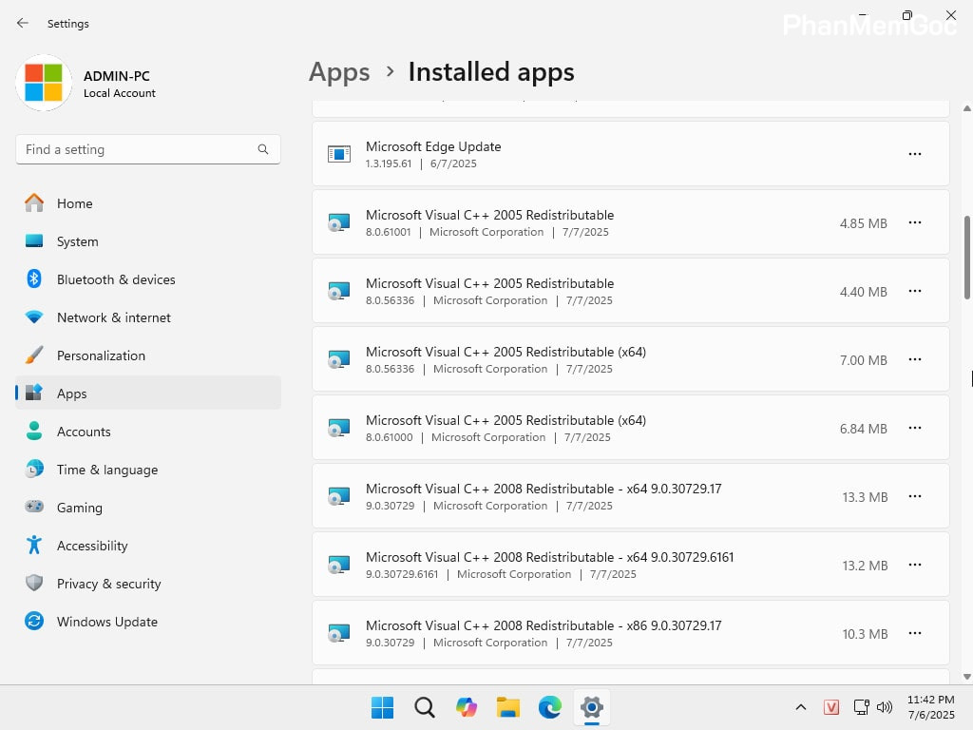Screen dimensions: 973x730
Task: Click the back arrow at top left
Action: pyautogui.click(x=22, y=23)
